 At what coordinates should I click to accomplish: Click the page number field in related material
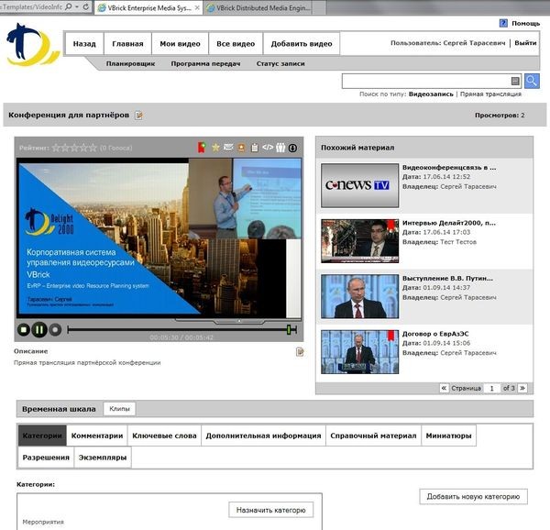click(x=491, y=388)
